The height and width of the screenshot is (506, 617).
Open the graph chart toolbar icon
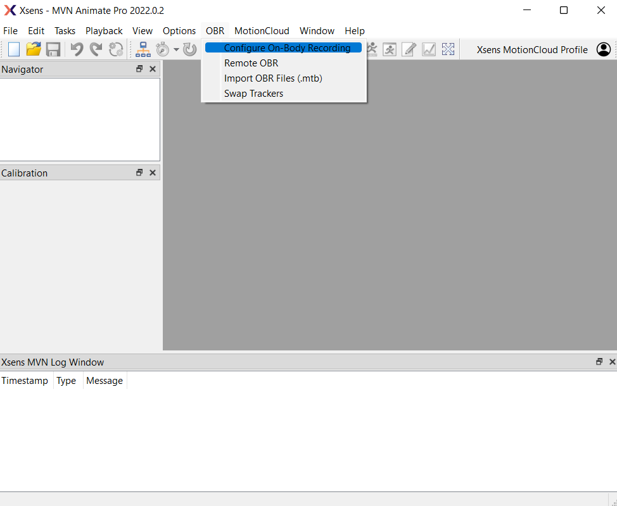click(429, 49)
